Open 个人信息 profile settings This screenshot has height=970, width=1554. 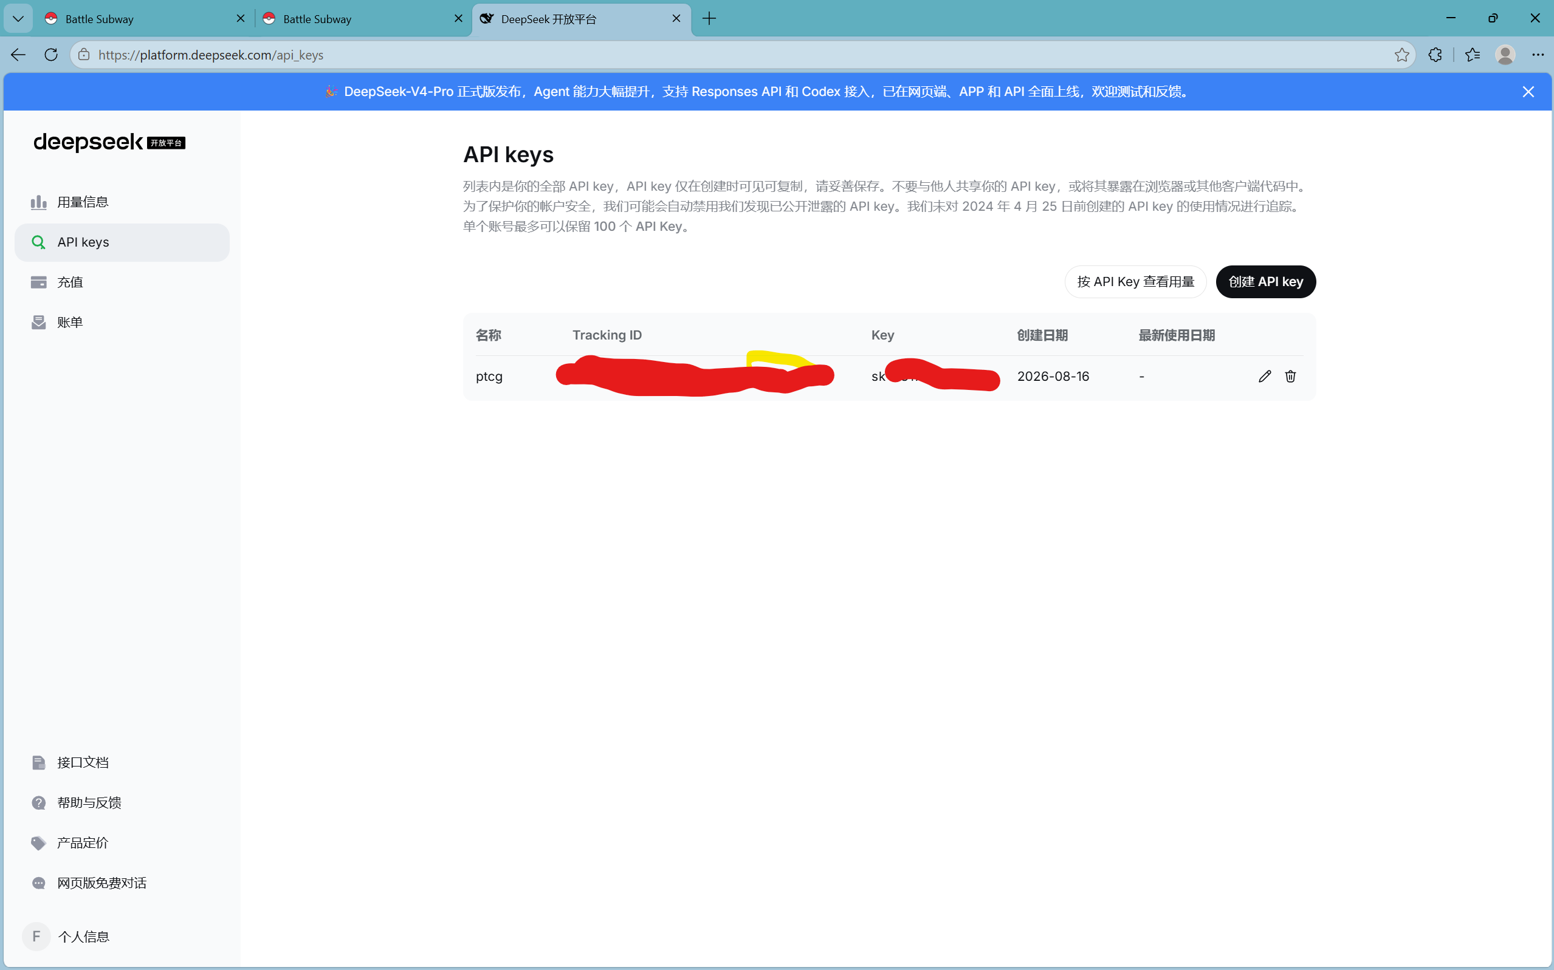pyautogui.click(x=122, y=937)
